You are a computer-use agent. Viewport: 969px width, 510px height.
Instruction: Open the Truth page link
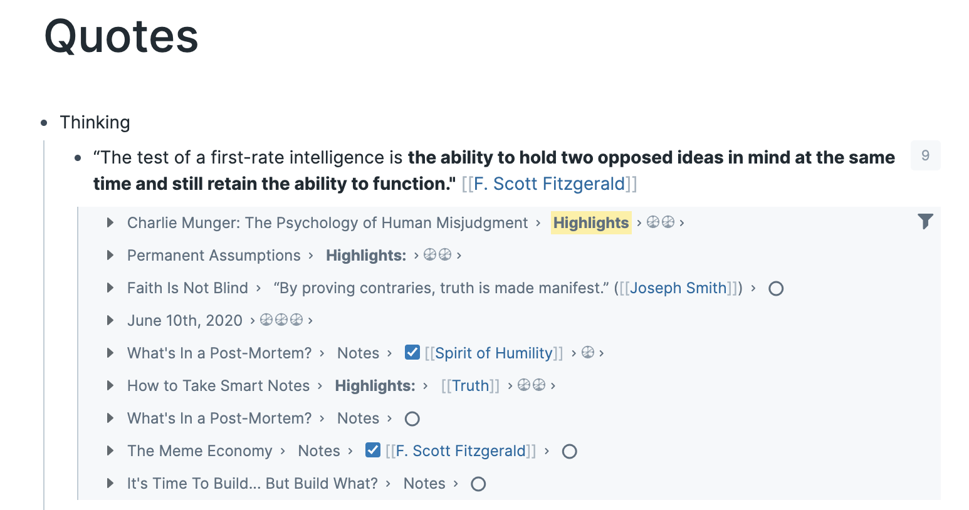[470, 386]
